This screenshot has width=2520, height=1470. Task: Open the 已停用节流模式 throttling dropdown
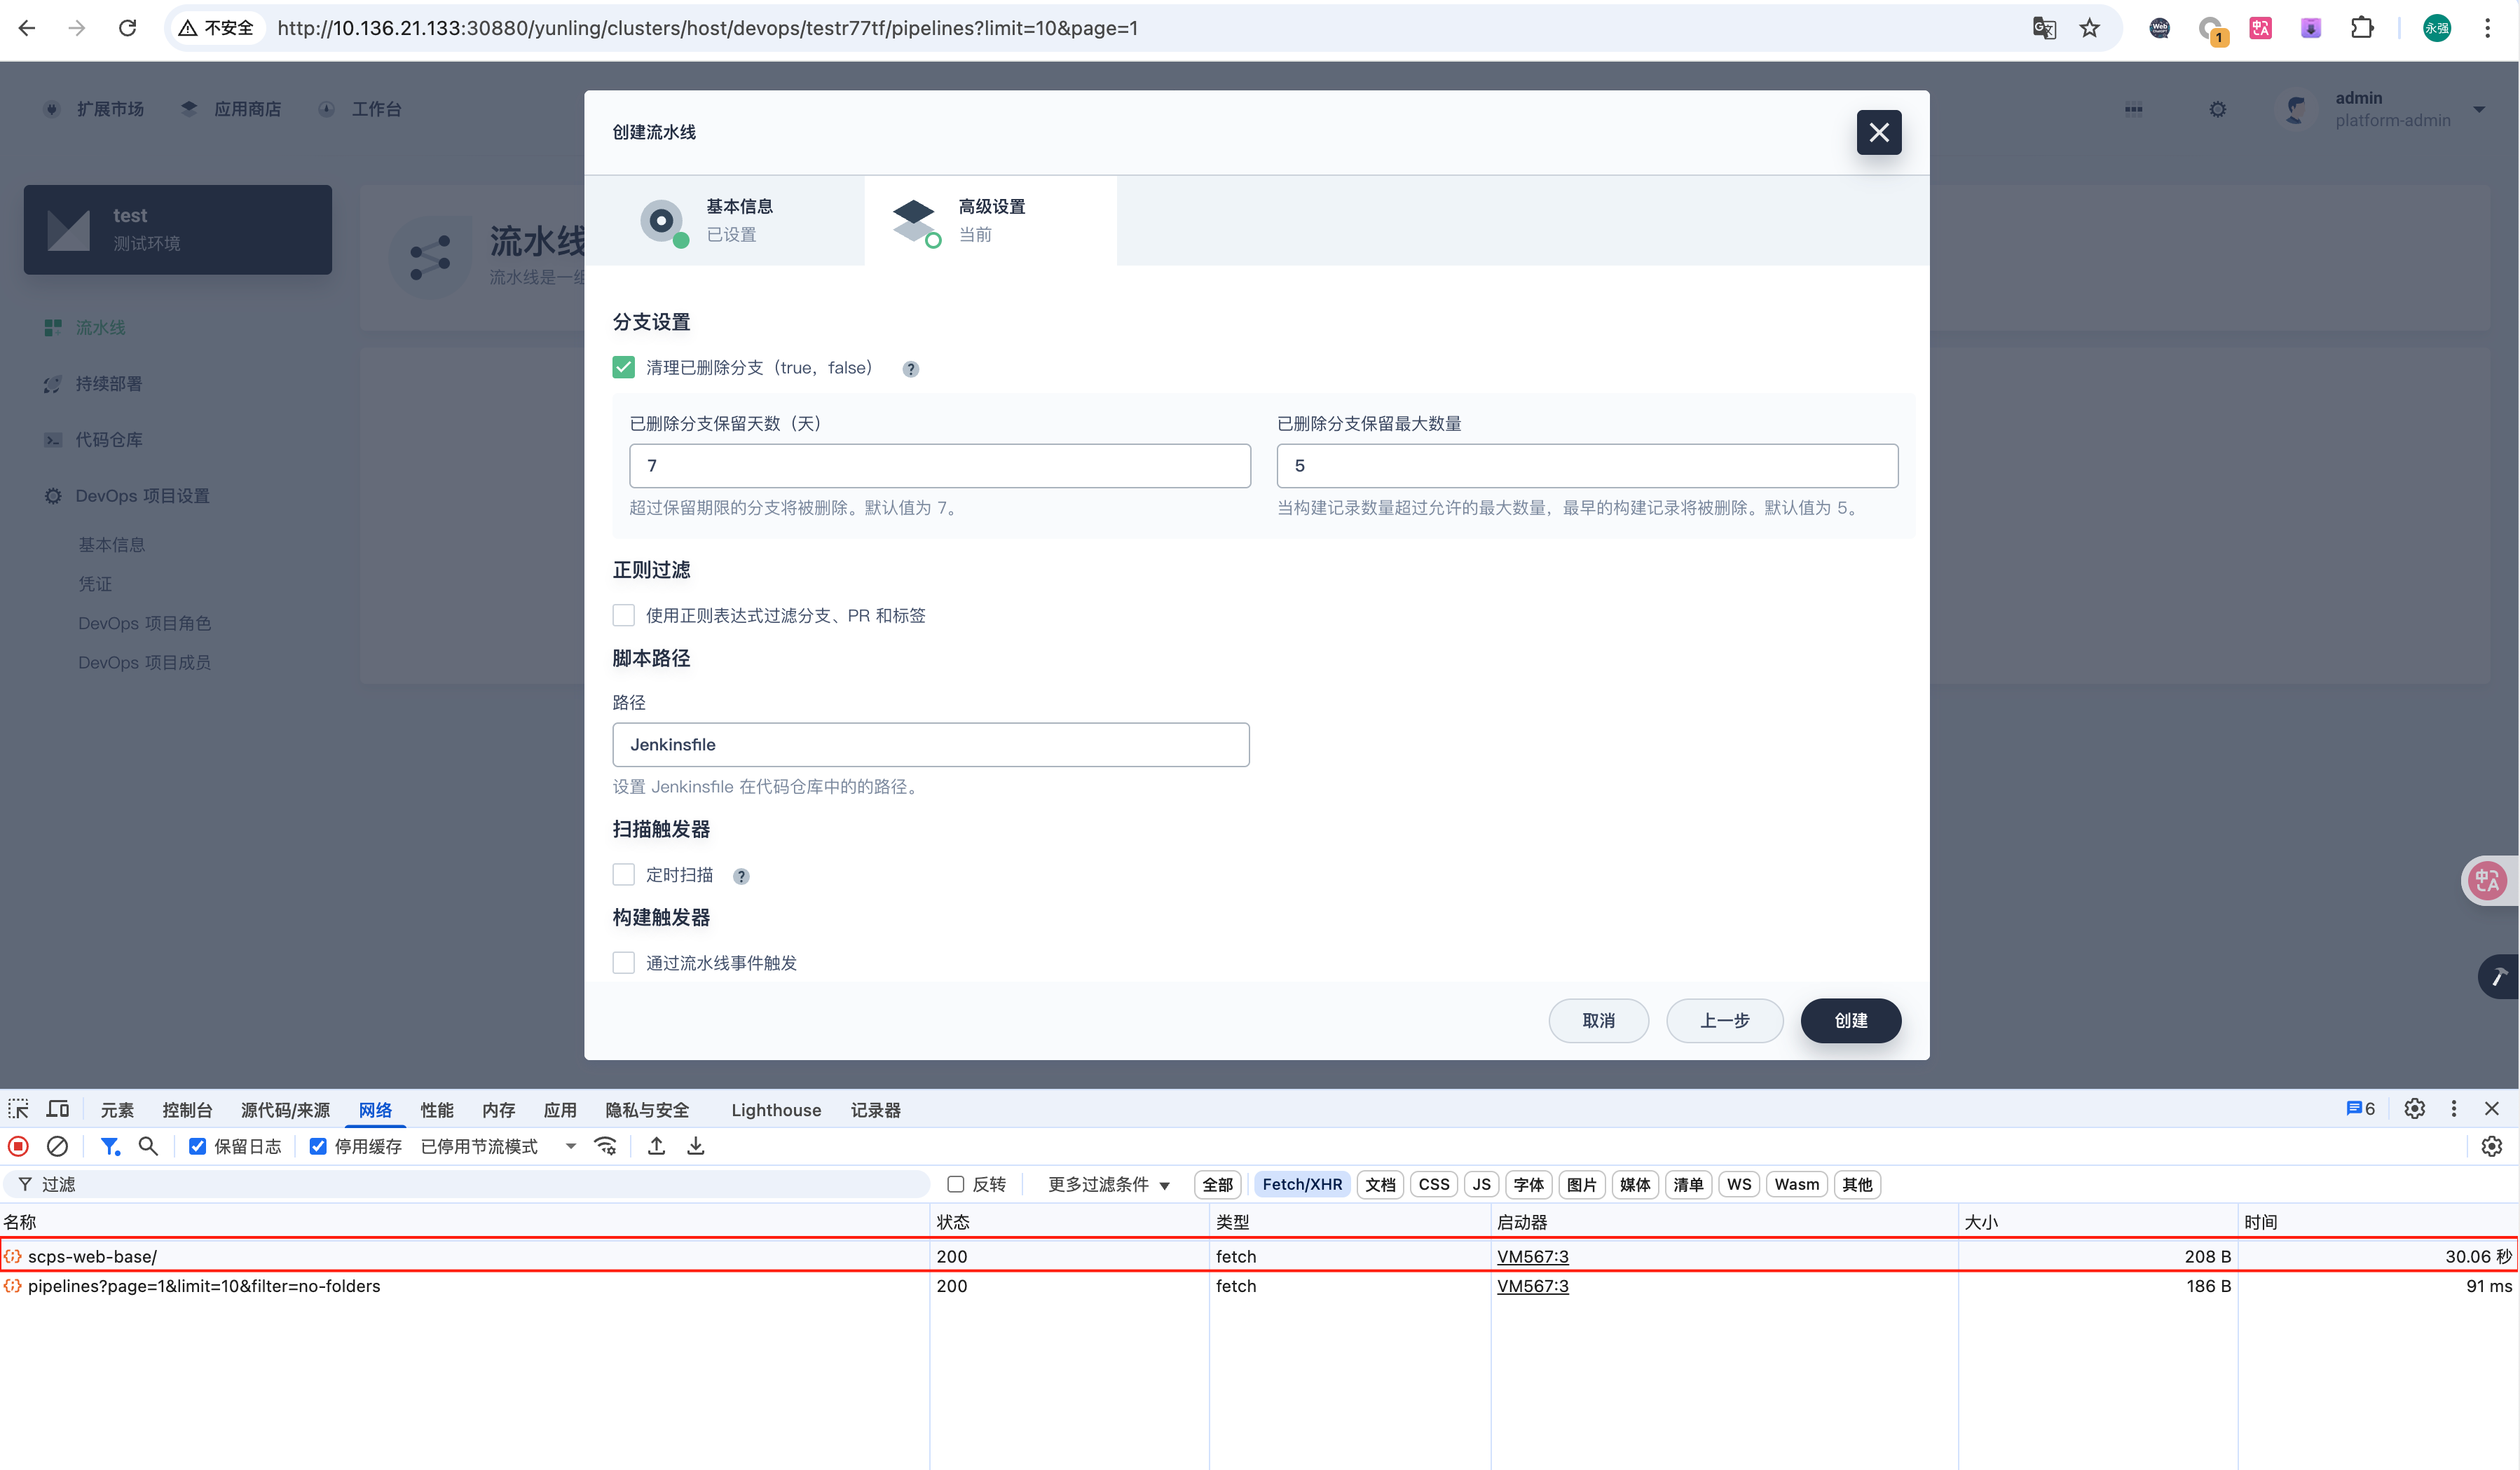pyautogui.click(x=499, y=1146)
